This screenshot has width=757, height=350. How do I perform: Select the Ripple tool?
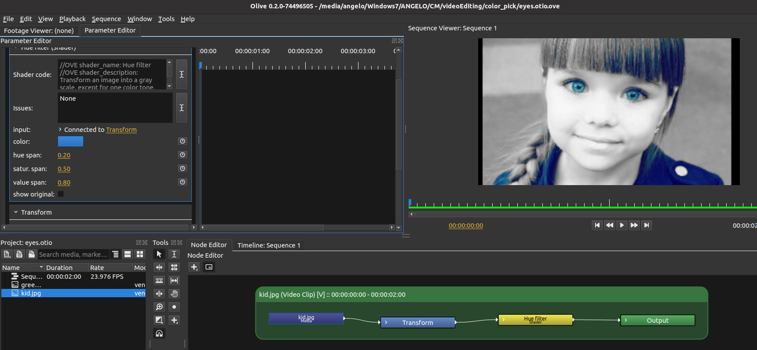click(159, 267)
